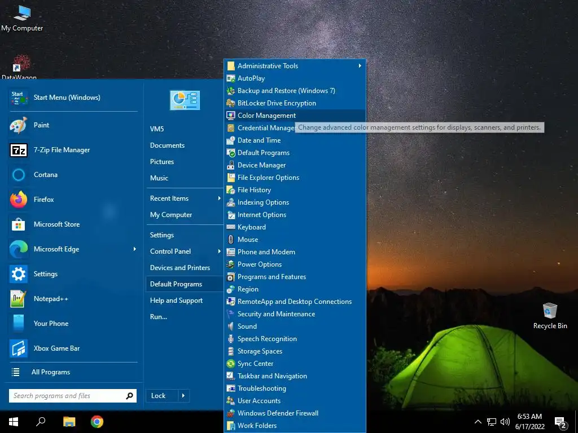Open Settings in the right column
Viewport: 578px width, 433px height.
(x=162, y=235)
